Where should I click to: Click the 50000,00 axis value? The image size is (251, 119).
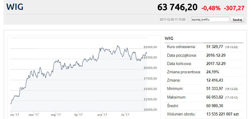150,110
